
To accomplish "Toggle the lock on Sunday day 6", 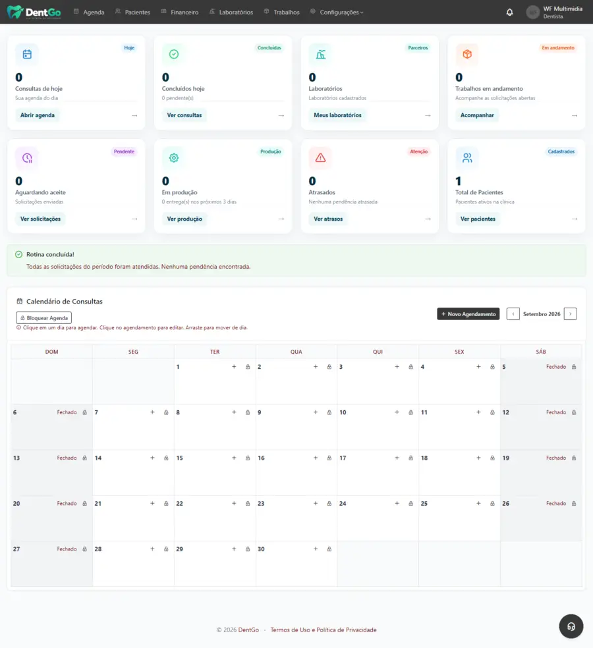I will pyautogui.click(x=85, y=412).
